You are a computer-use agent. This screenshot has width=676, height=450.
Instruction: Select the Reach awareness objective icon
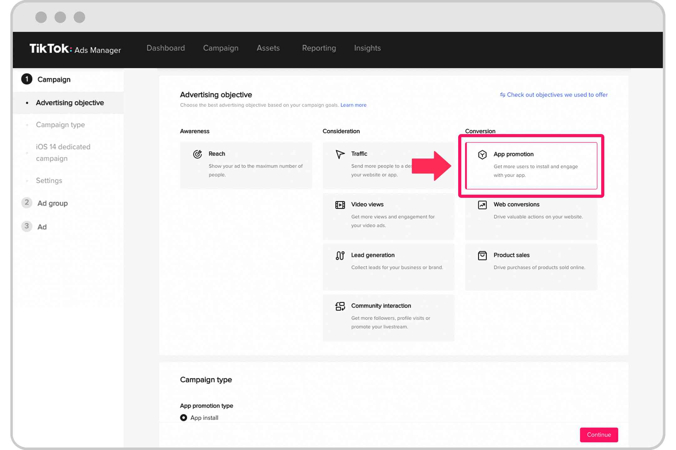point(198,154)
